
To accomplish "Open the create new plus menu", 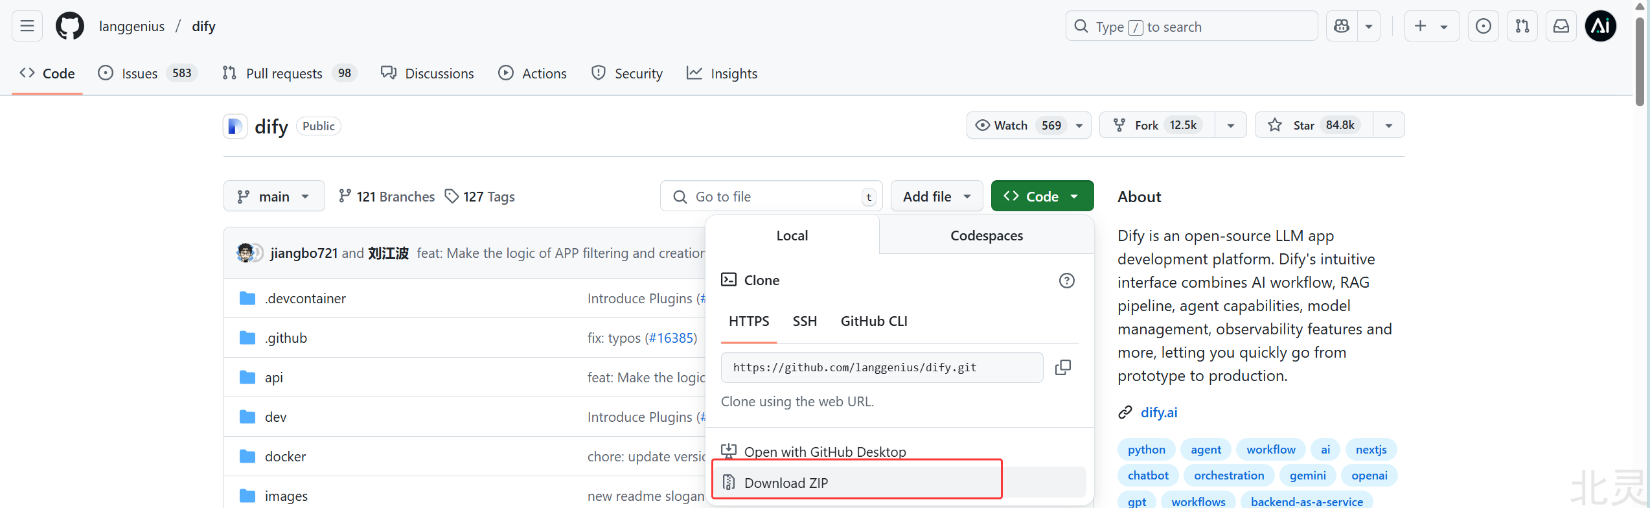I will 1432,26.
